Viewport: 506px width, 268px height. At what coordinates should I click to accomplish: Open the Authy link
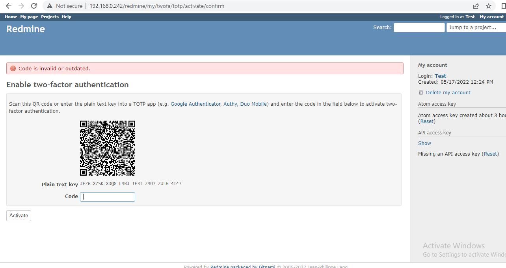pos(230,104)
